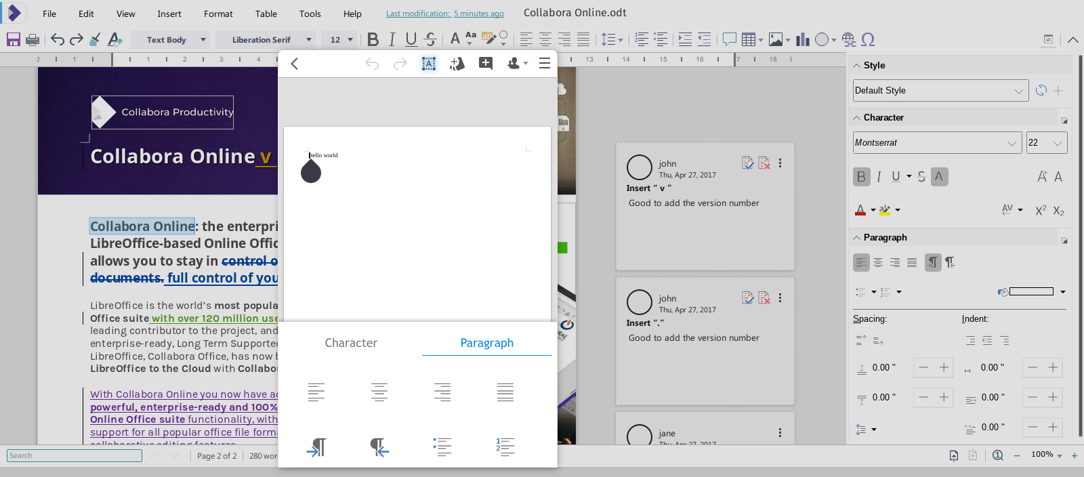Open the Montserrat font dropdown in sidebar
1084x477 pixels.
[1012, 143]
